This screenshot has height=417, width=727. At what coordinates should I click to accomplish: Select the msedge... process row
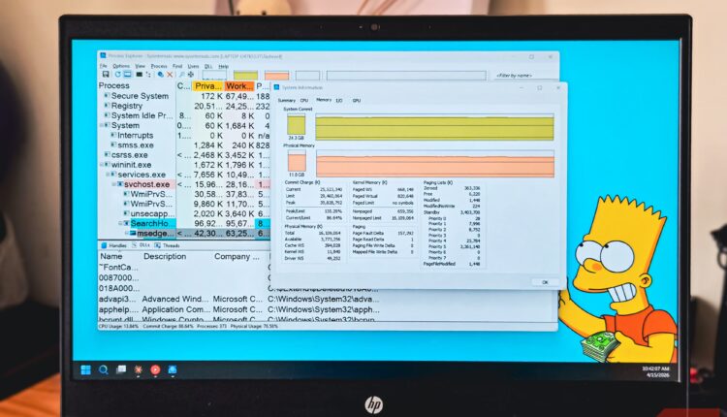183,234
